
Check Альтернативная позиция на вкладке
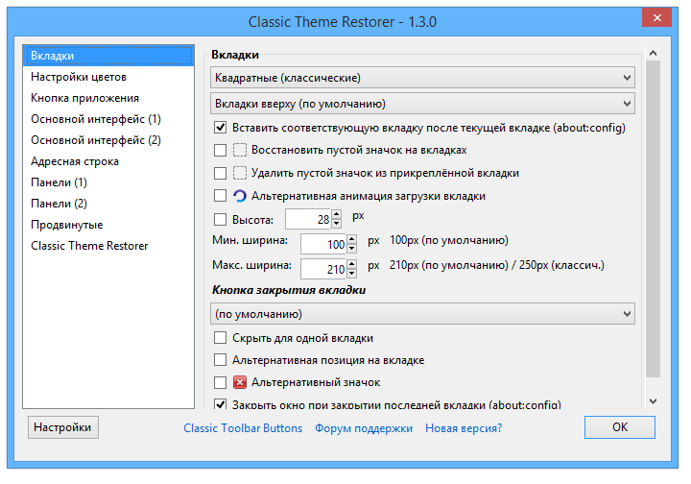220,360
